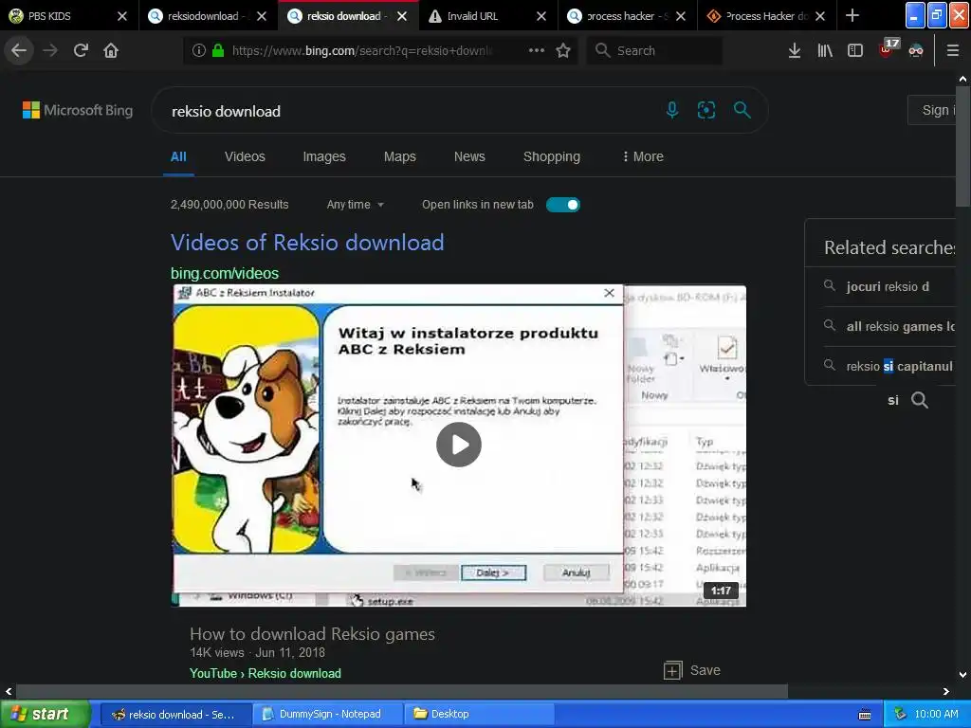Image resolution: width=971 pixels, height=728 pixels.
Task: Click the Microsoft Bing logo
Action: coord(78,110)
